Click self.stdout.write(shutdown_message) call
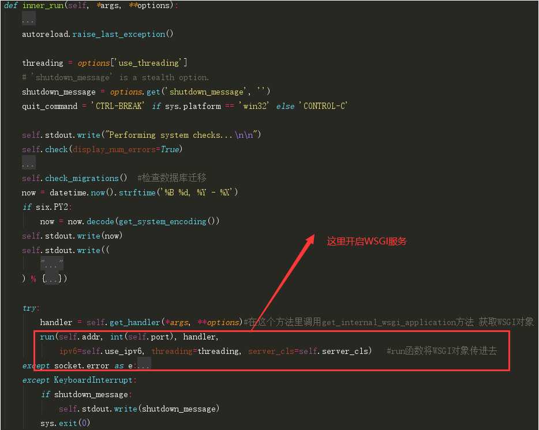539x430 pixels. click(139, 409)
